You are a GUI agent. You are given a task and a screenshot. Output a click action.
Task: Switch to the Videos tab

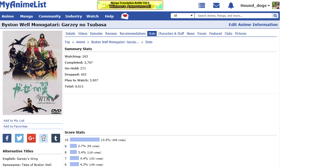tap(83, 34)
